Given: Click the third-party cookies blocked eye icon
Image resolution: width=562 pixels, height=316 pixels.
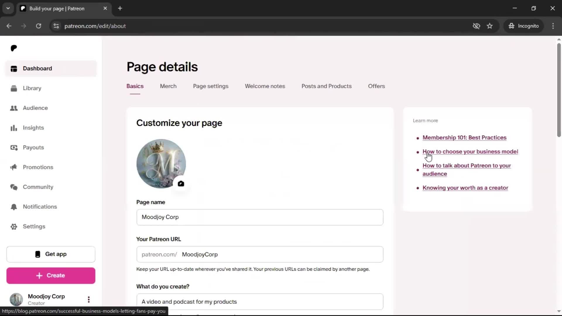Looking at the screenshot, I should click(476, 26).
